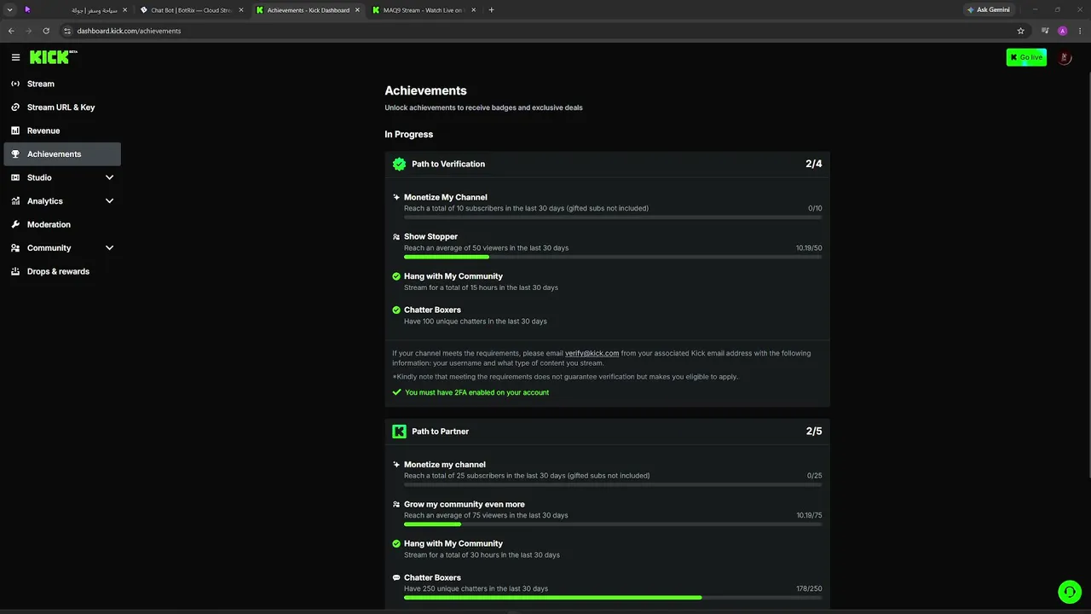Close the Achievements - Kick Dashboard tab
The width and height of the screenshot is (1091, 614).
pyautogui.click(x=357, y=10)
